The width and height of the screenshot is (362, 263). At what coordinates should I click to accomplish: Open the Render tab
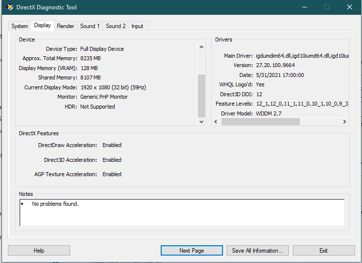click(x=66, y=26)
